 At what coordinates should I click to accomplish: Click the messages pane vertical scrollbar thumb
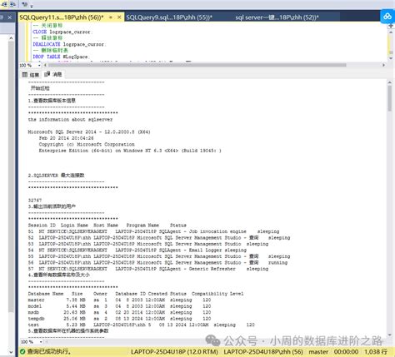pyautogui.click(x=390, y=97)
